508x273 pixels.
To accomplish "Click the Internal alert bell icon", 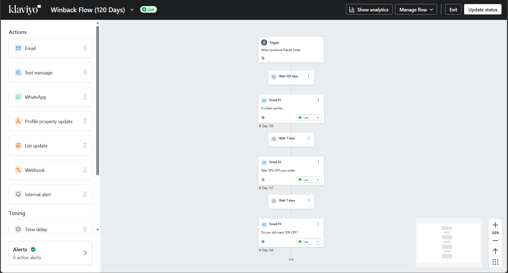I will click(18, 194).
